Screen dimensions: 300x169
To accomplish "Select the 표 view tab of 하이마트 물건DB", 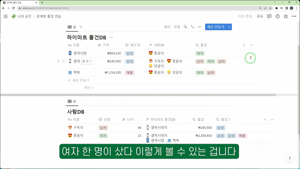I will pos(72,27).
